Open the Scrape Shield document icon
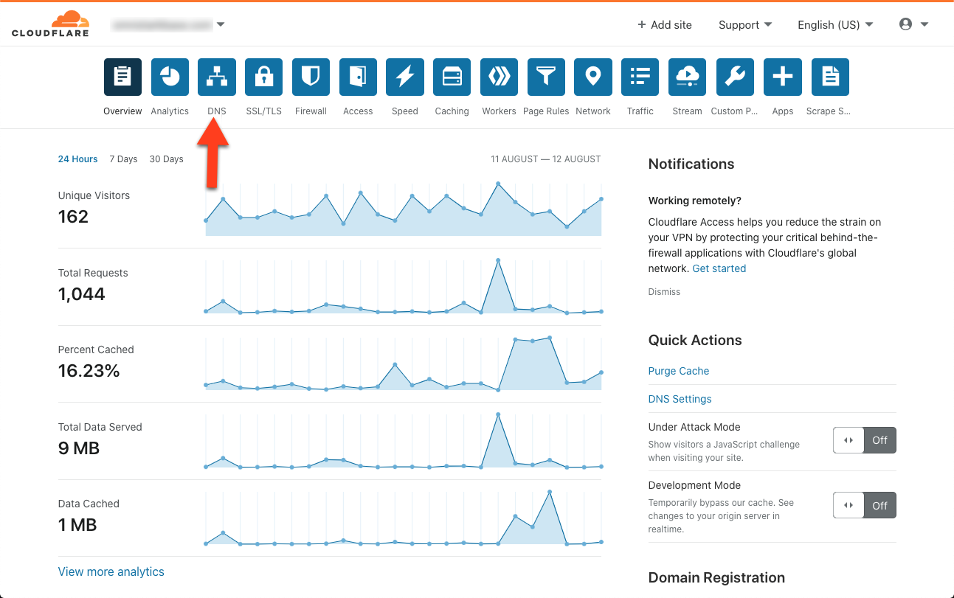The height and width of the screenshot is (598, 954). click(x=830, y=77)
